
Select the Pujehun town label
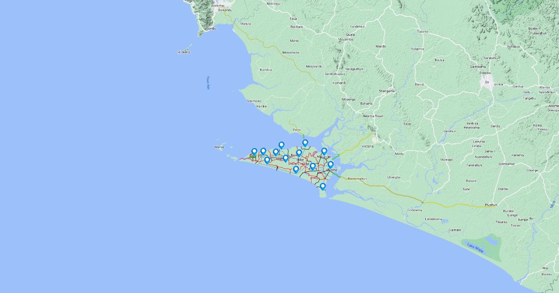tap(491, 205)
